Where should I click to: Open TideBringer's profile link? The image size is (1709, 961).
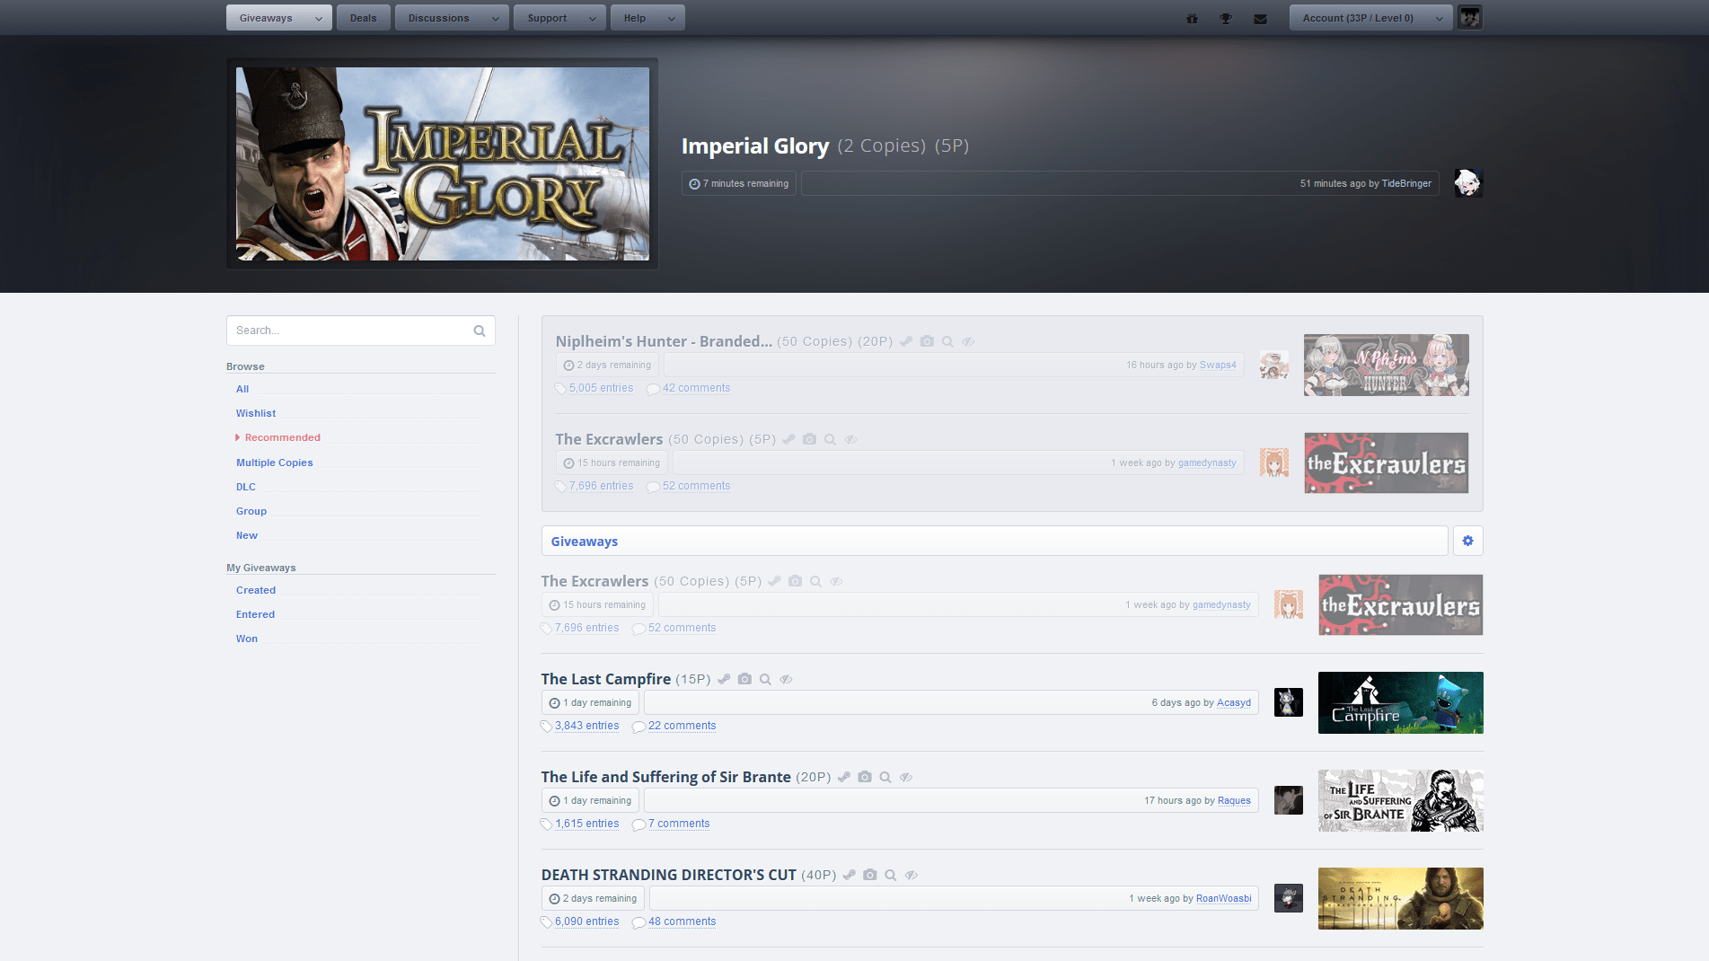1406,183
